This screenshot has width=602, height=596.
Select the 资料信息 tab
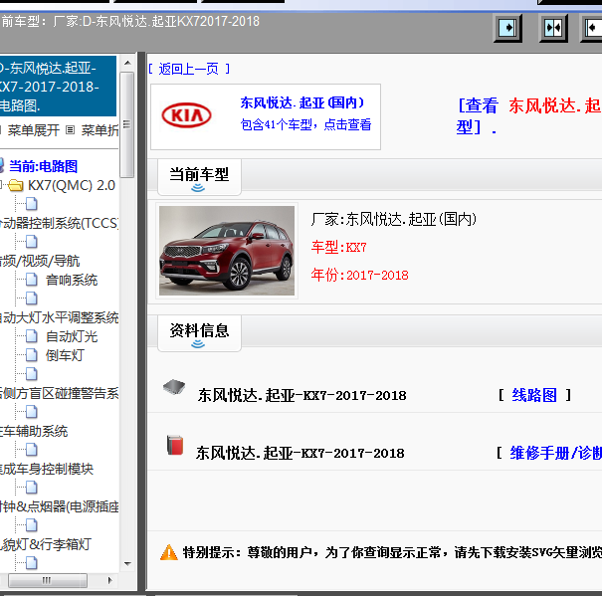coord(199,333)
